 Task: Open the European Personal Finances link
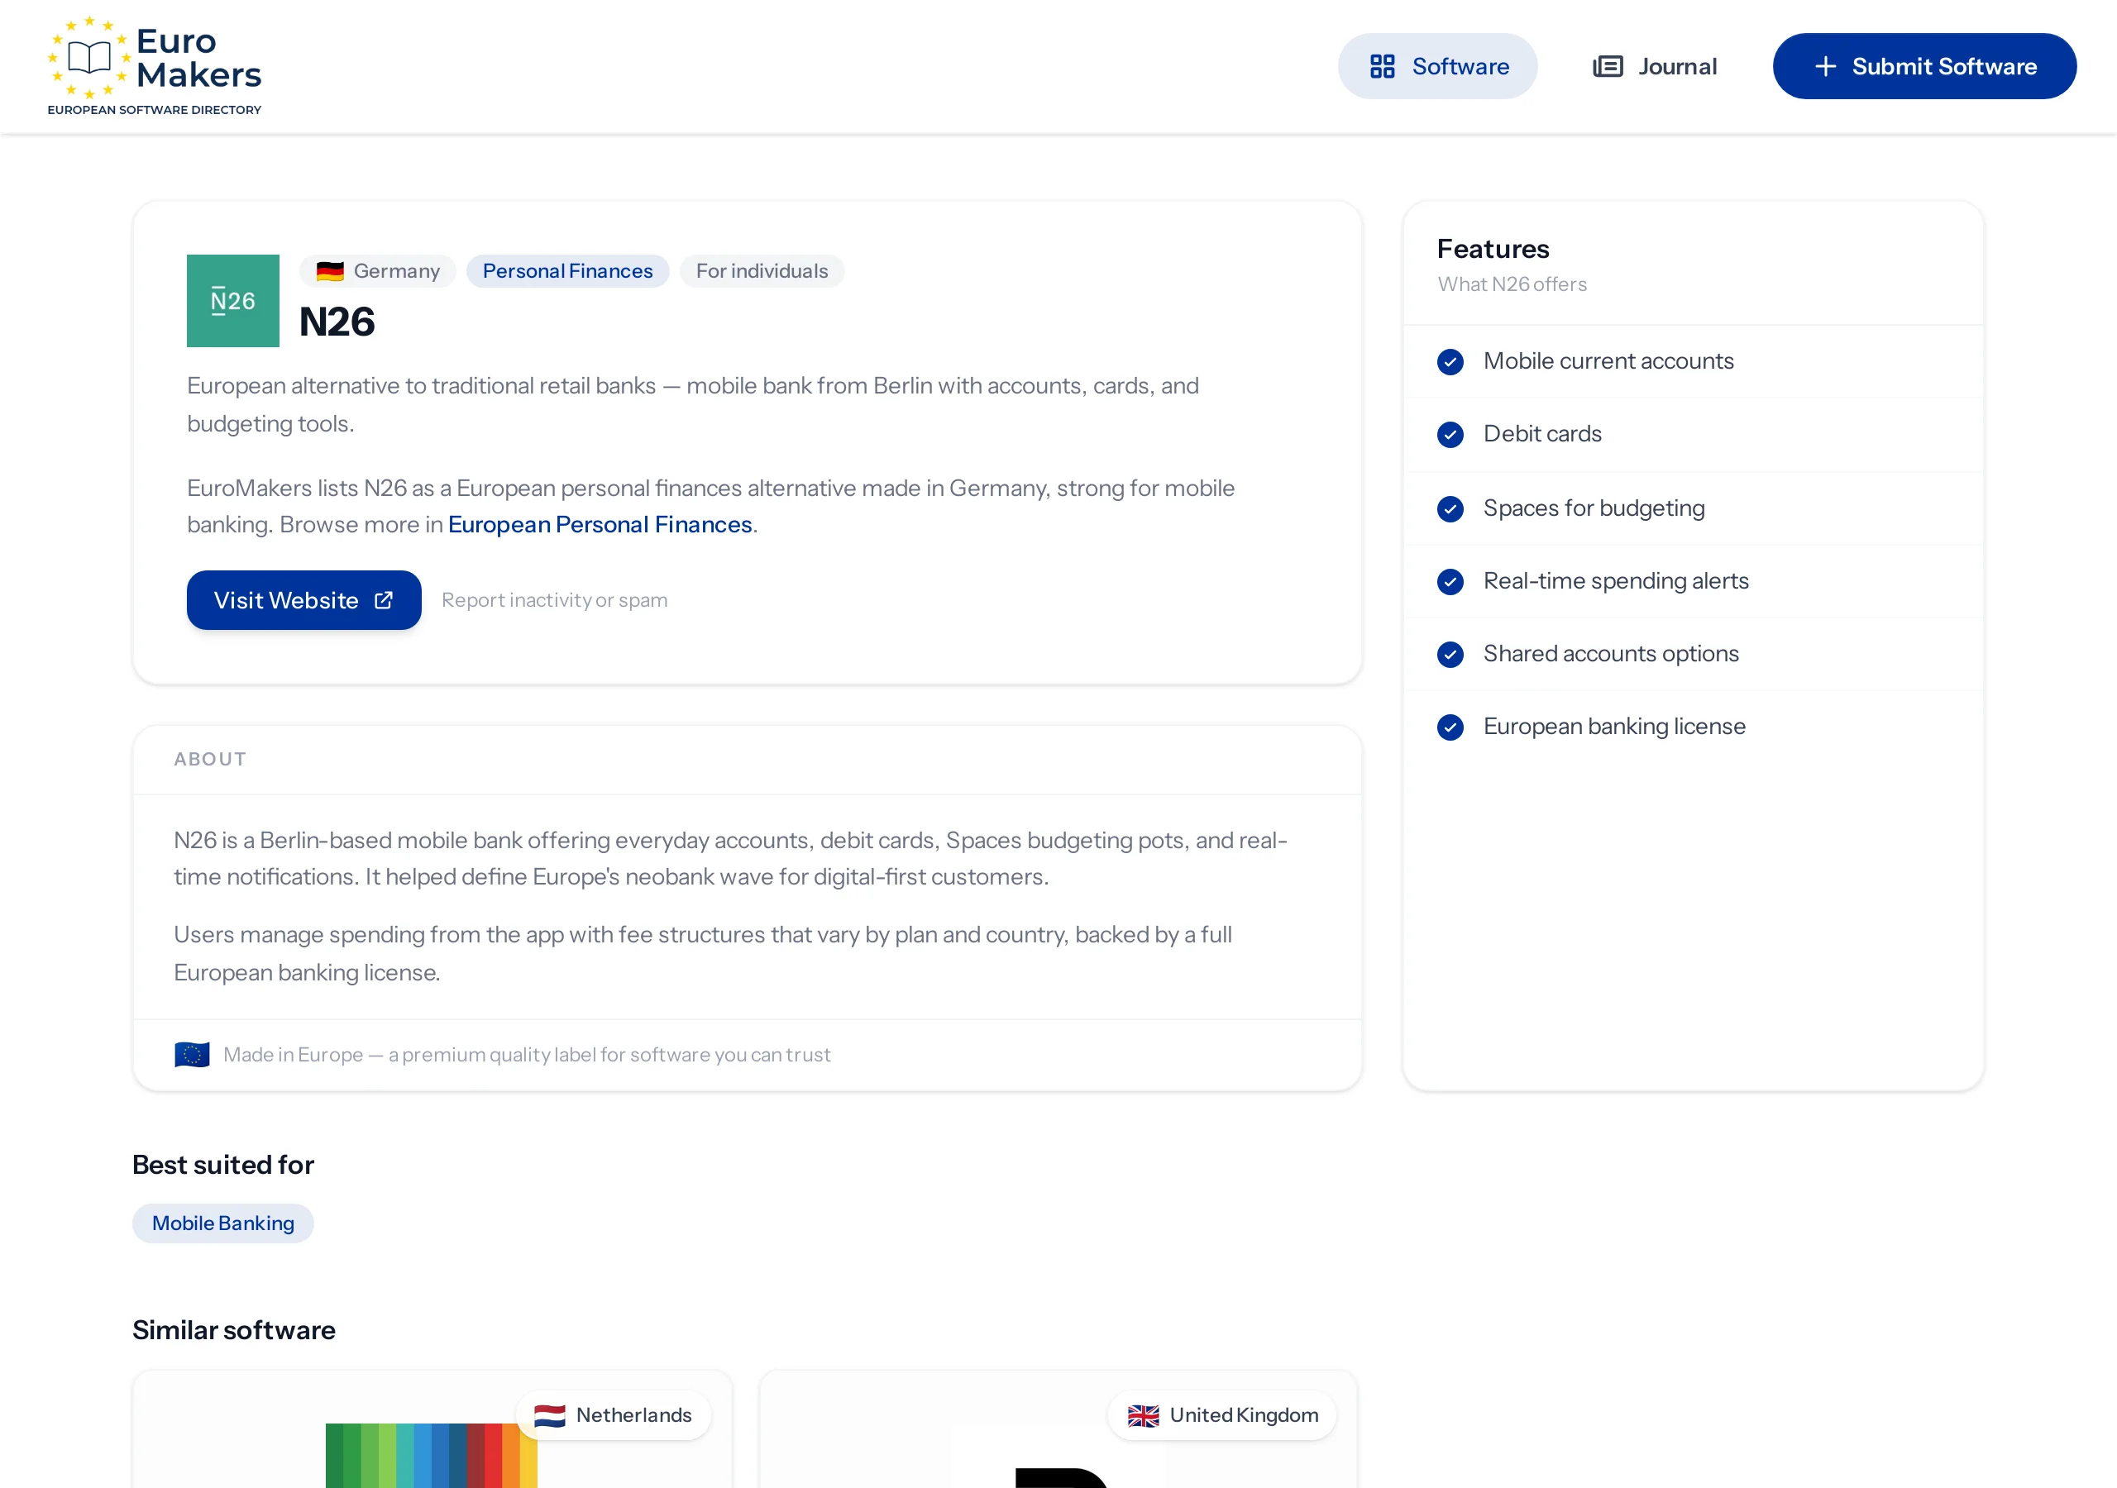pyautogui.click(x=600, y=525)
